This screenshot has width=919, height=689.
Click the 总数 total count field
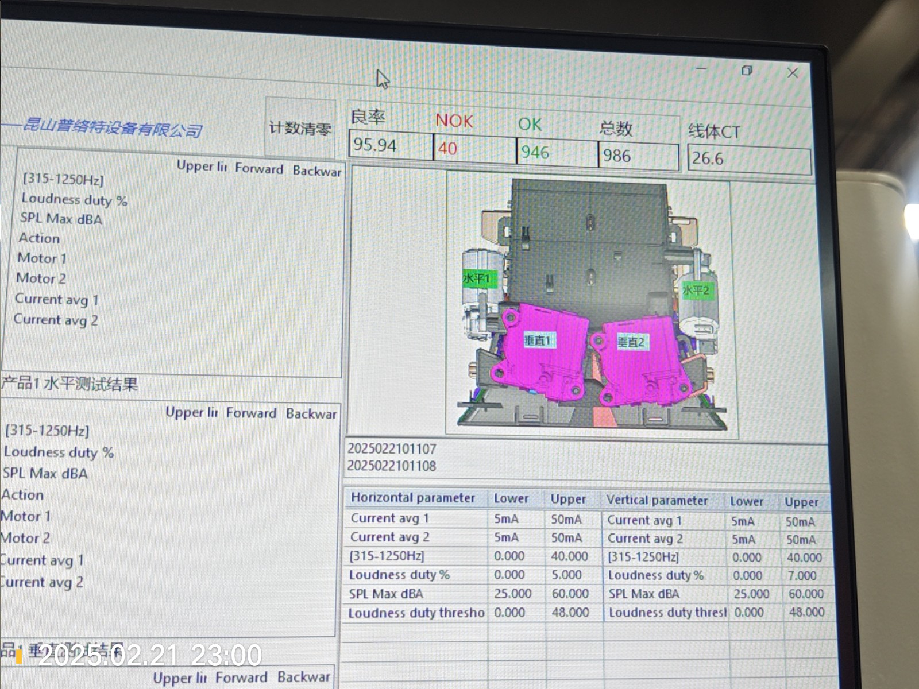[638, 156]
